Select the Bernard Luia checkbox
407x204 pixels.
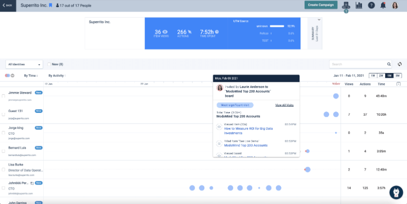pyautogui.click(x=3, y=151)
